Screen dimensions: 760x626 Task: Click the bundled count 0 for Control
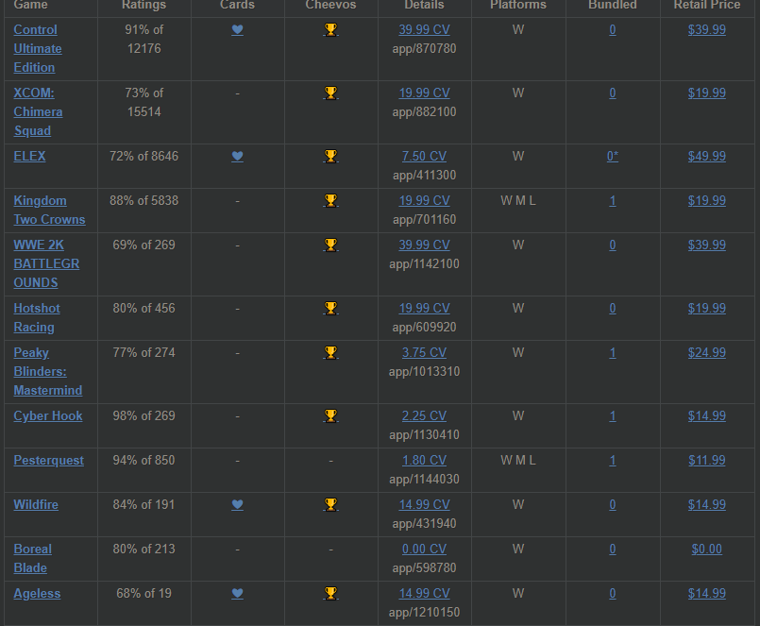612,29
